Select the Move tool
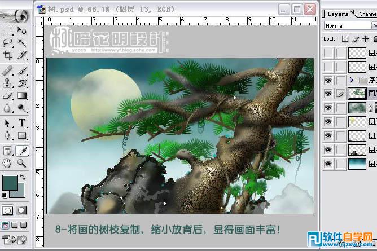377x251 pixels. point(22,30)
